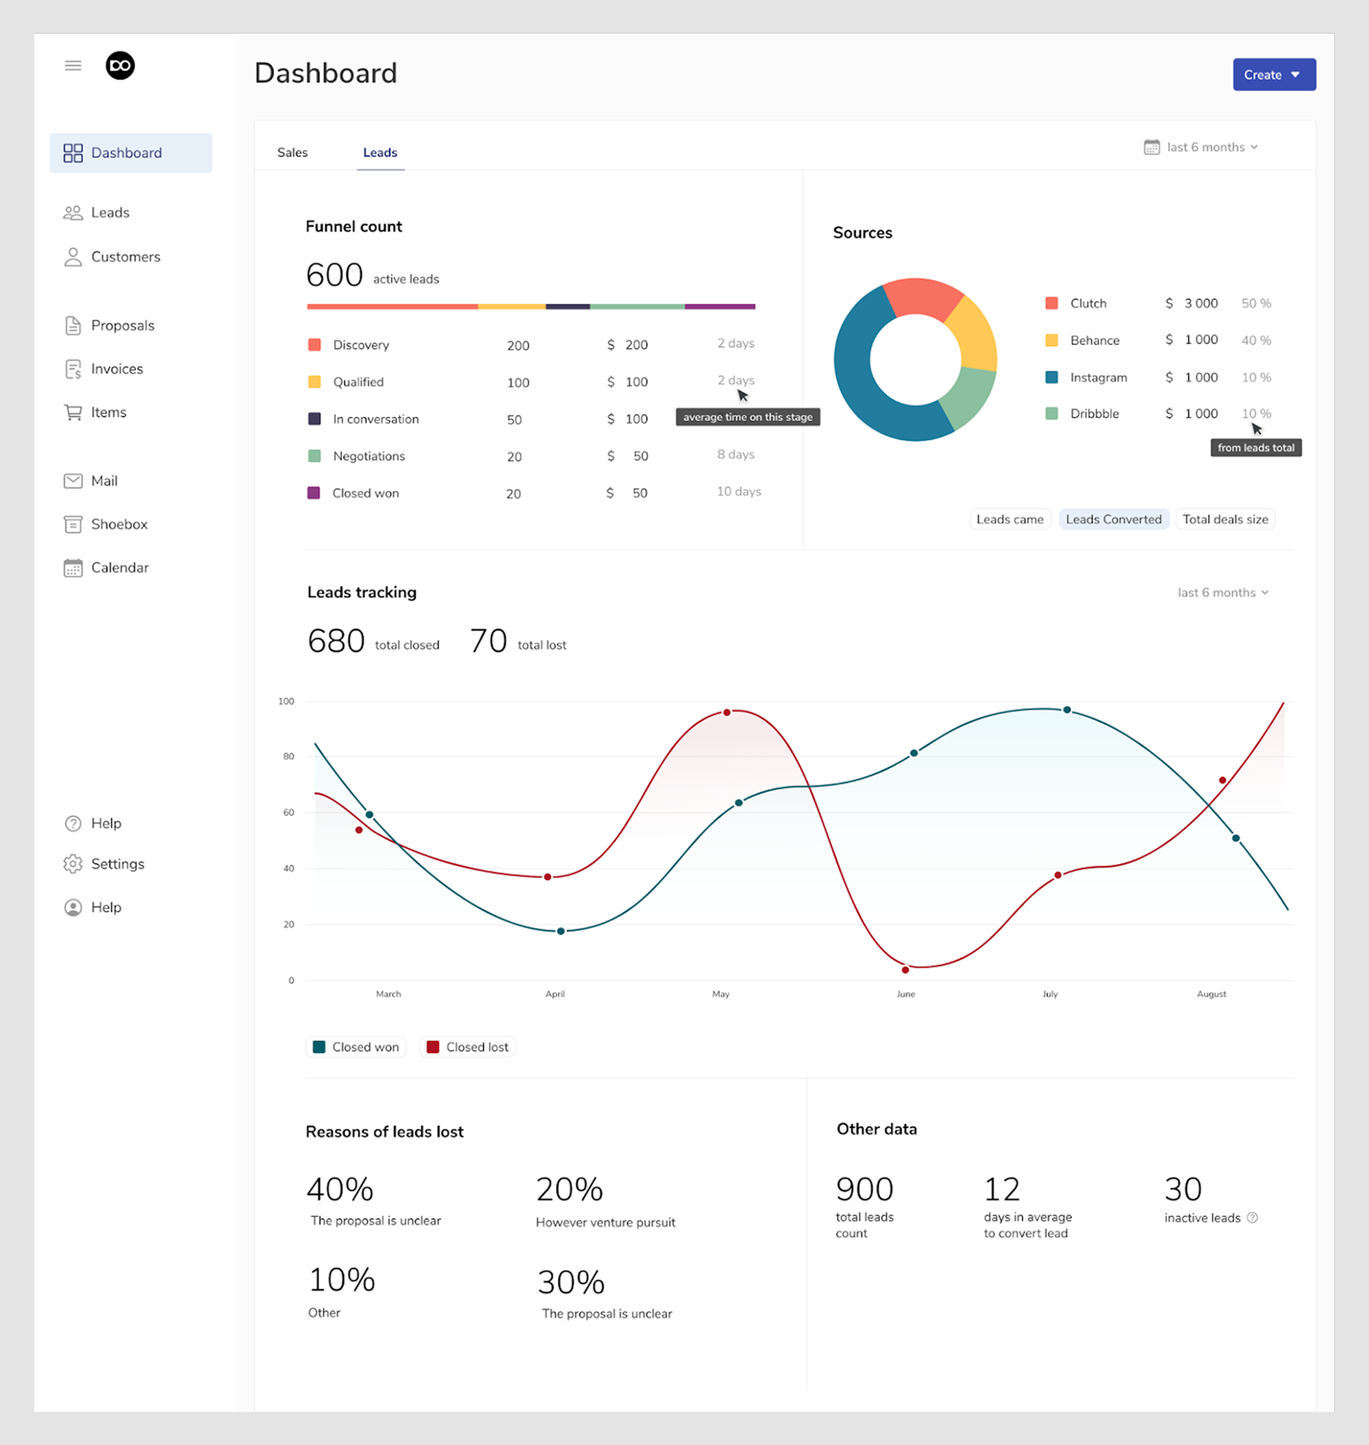Open Invoices via its sidebar icon
1369x1445 pixels.
coord(73,369)
